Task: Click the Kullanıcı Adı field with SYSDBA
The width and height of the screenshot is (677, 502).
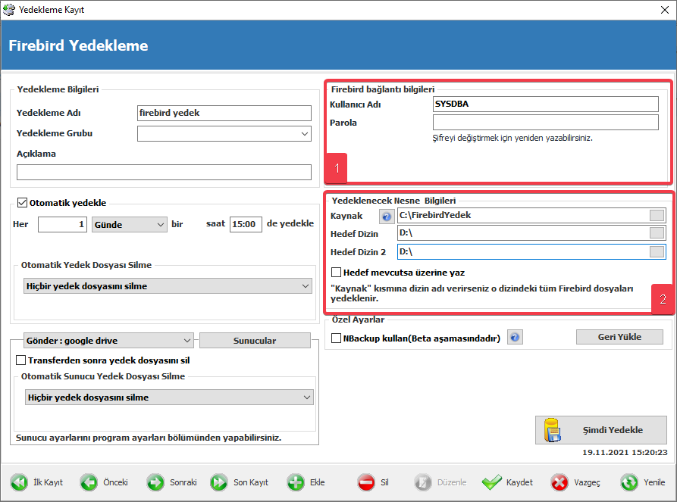Action: pos(546,104)
